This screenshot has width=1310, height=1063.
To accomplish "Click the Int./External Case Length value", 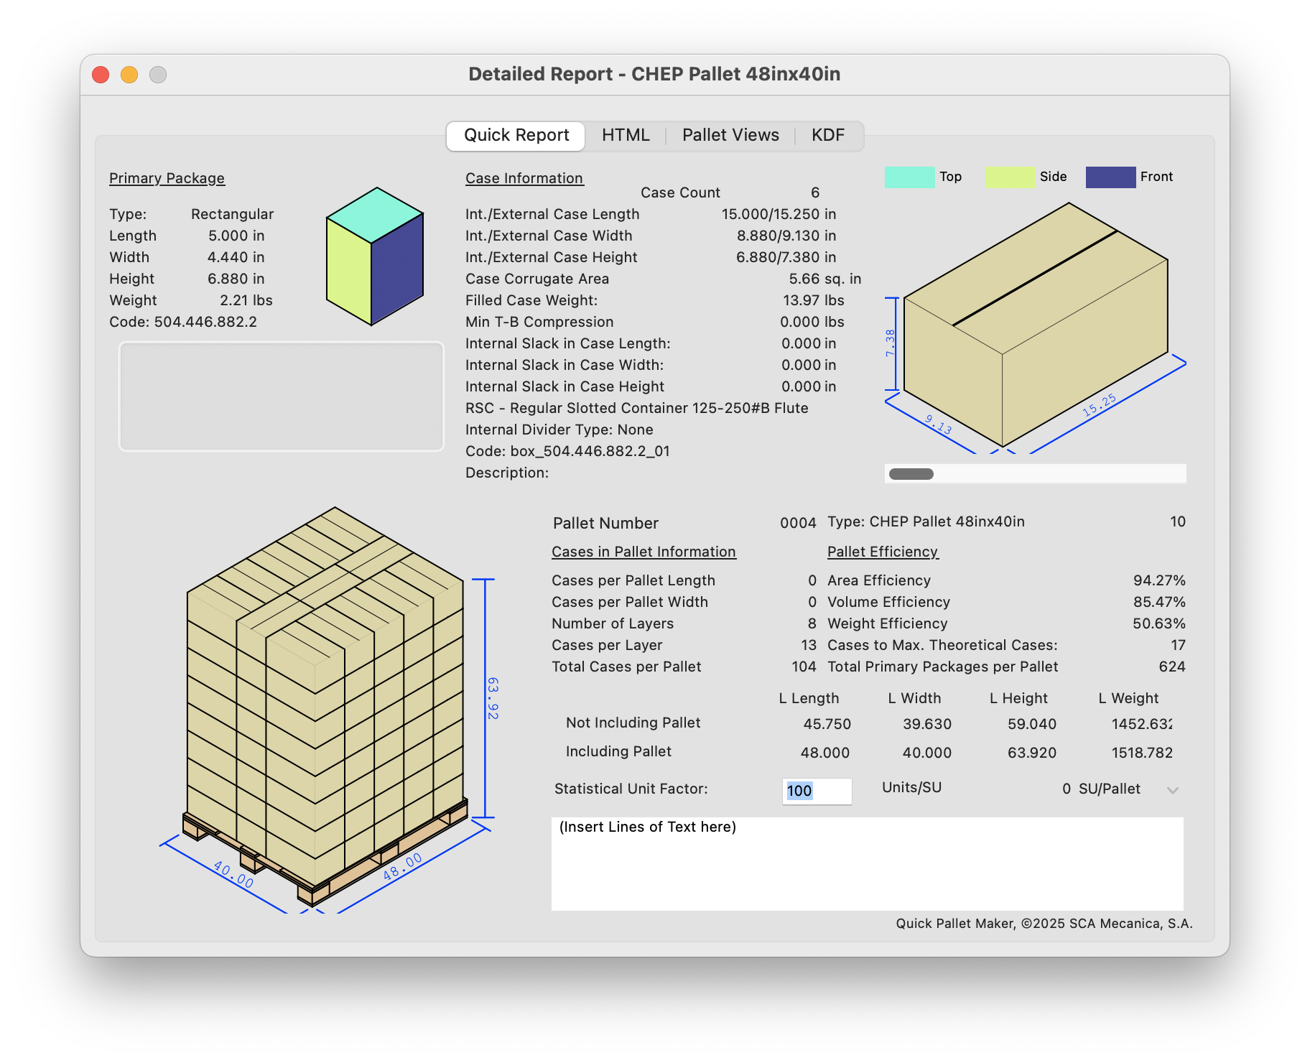I will click(779, 214).
